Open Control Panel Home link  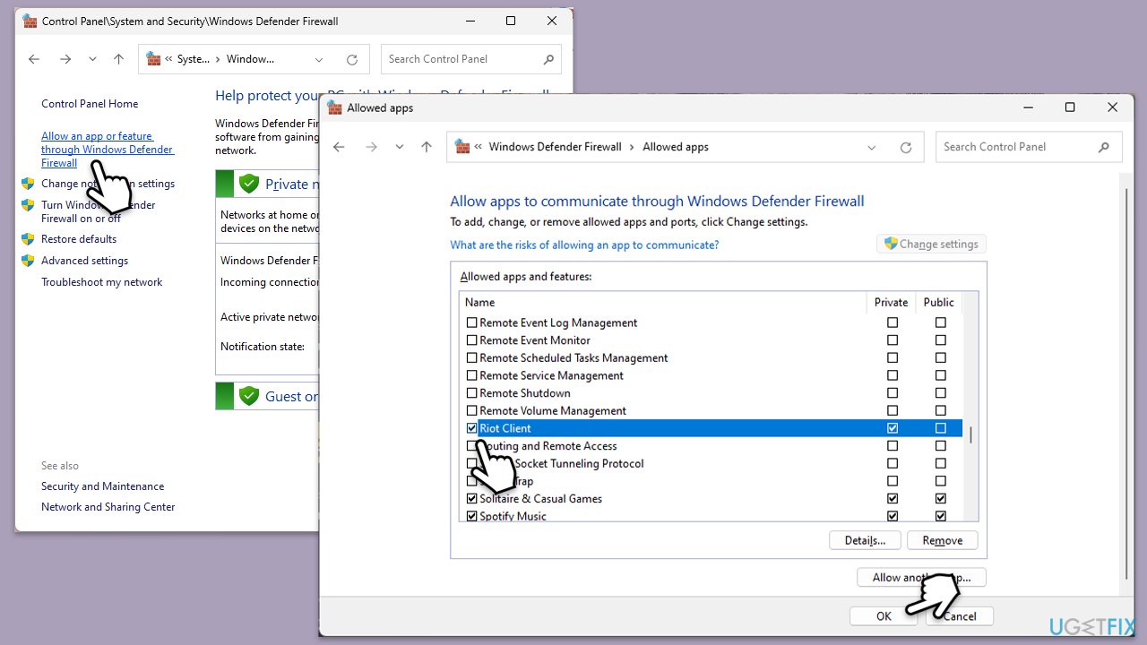pyautogui.click(x=90, y=104)
